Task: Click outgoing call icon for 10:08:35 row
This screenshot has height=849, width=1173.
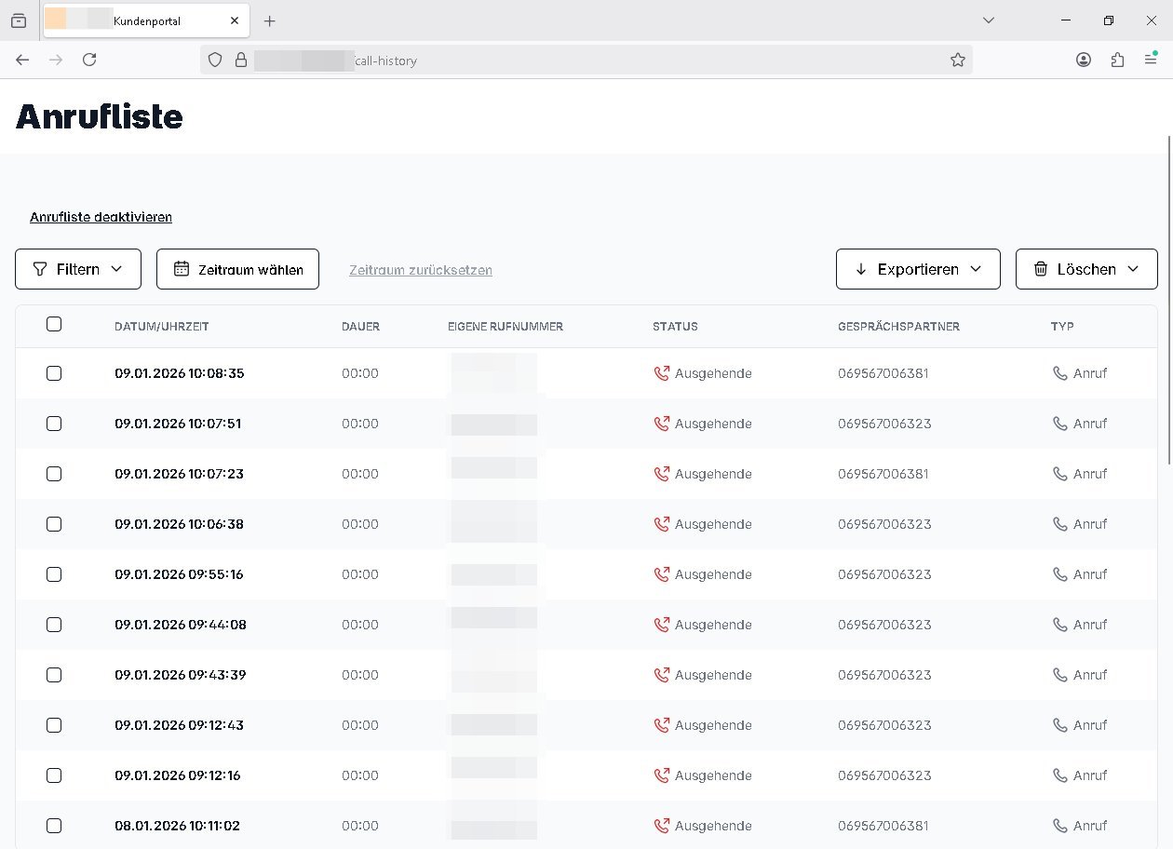Action: (662, 373)
